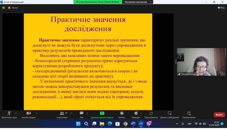227x130 pixels.
Task: Open Приложения apps
Action: pos(151,113)
